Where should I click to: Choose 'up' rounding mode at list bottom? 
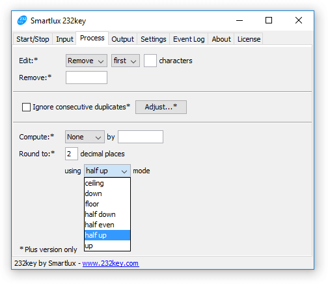[107, 246]
